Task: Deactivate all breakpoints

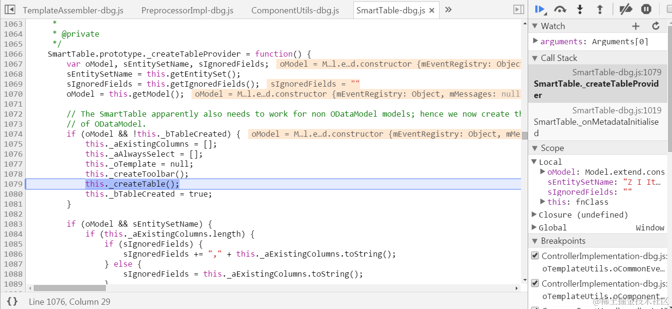Action: [625, 9]
